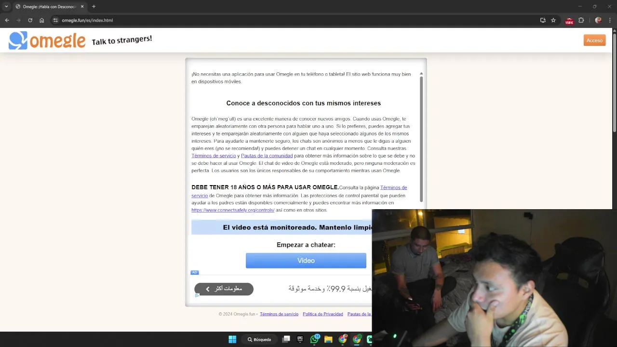Click the Arabic 'معلومات أكثر' ad button

click(x=224, y=289)
